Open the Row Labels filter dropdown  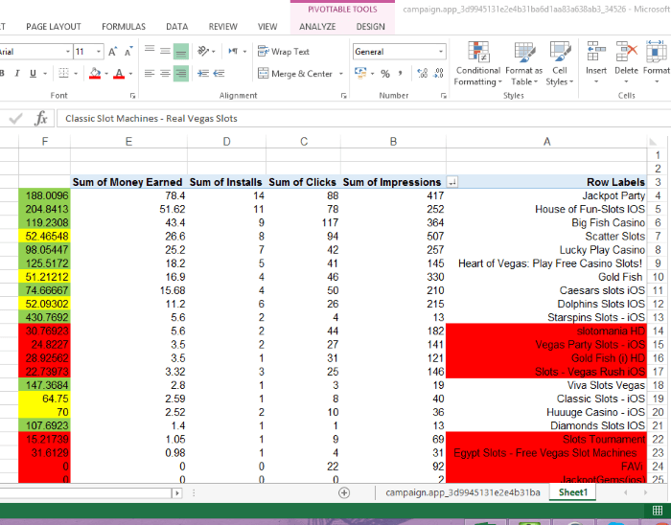[x=451, y=183]
